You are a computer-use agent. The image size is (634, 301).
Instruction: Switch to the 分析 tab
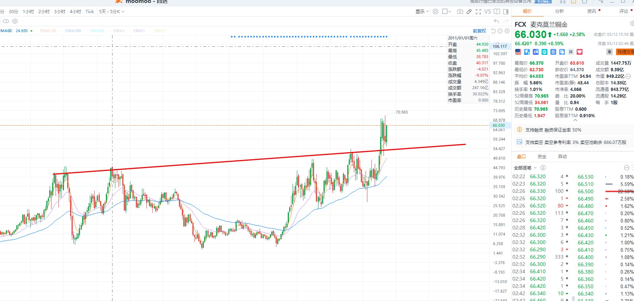pyautogui.click(x=559, y=11)
